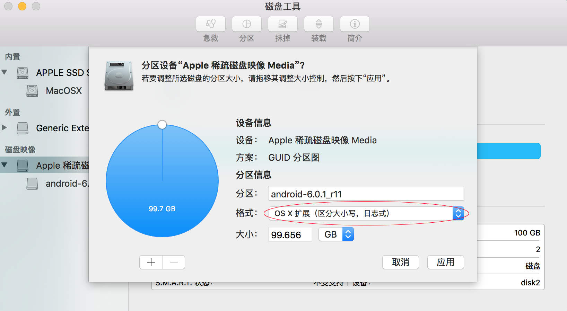Click the 取消 cancel button
The image size is (567, 311).
[401, 262]
